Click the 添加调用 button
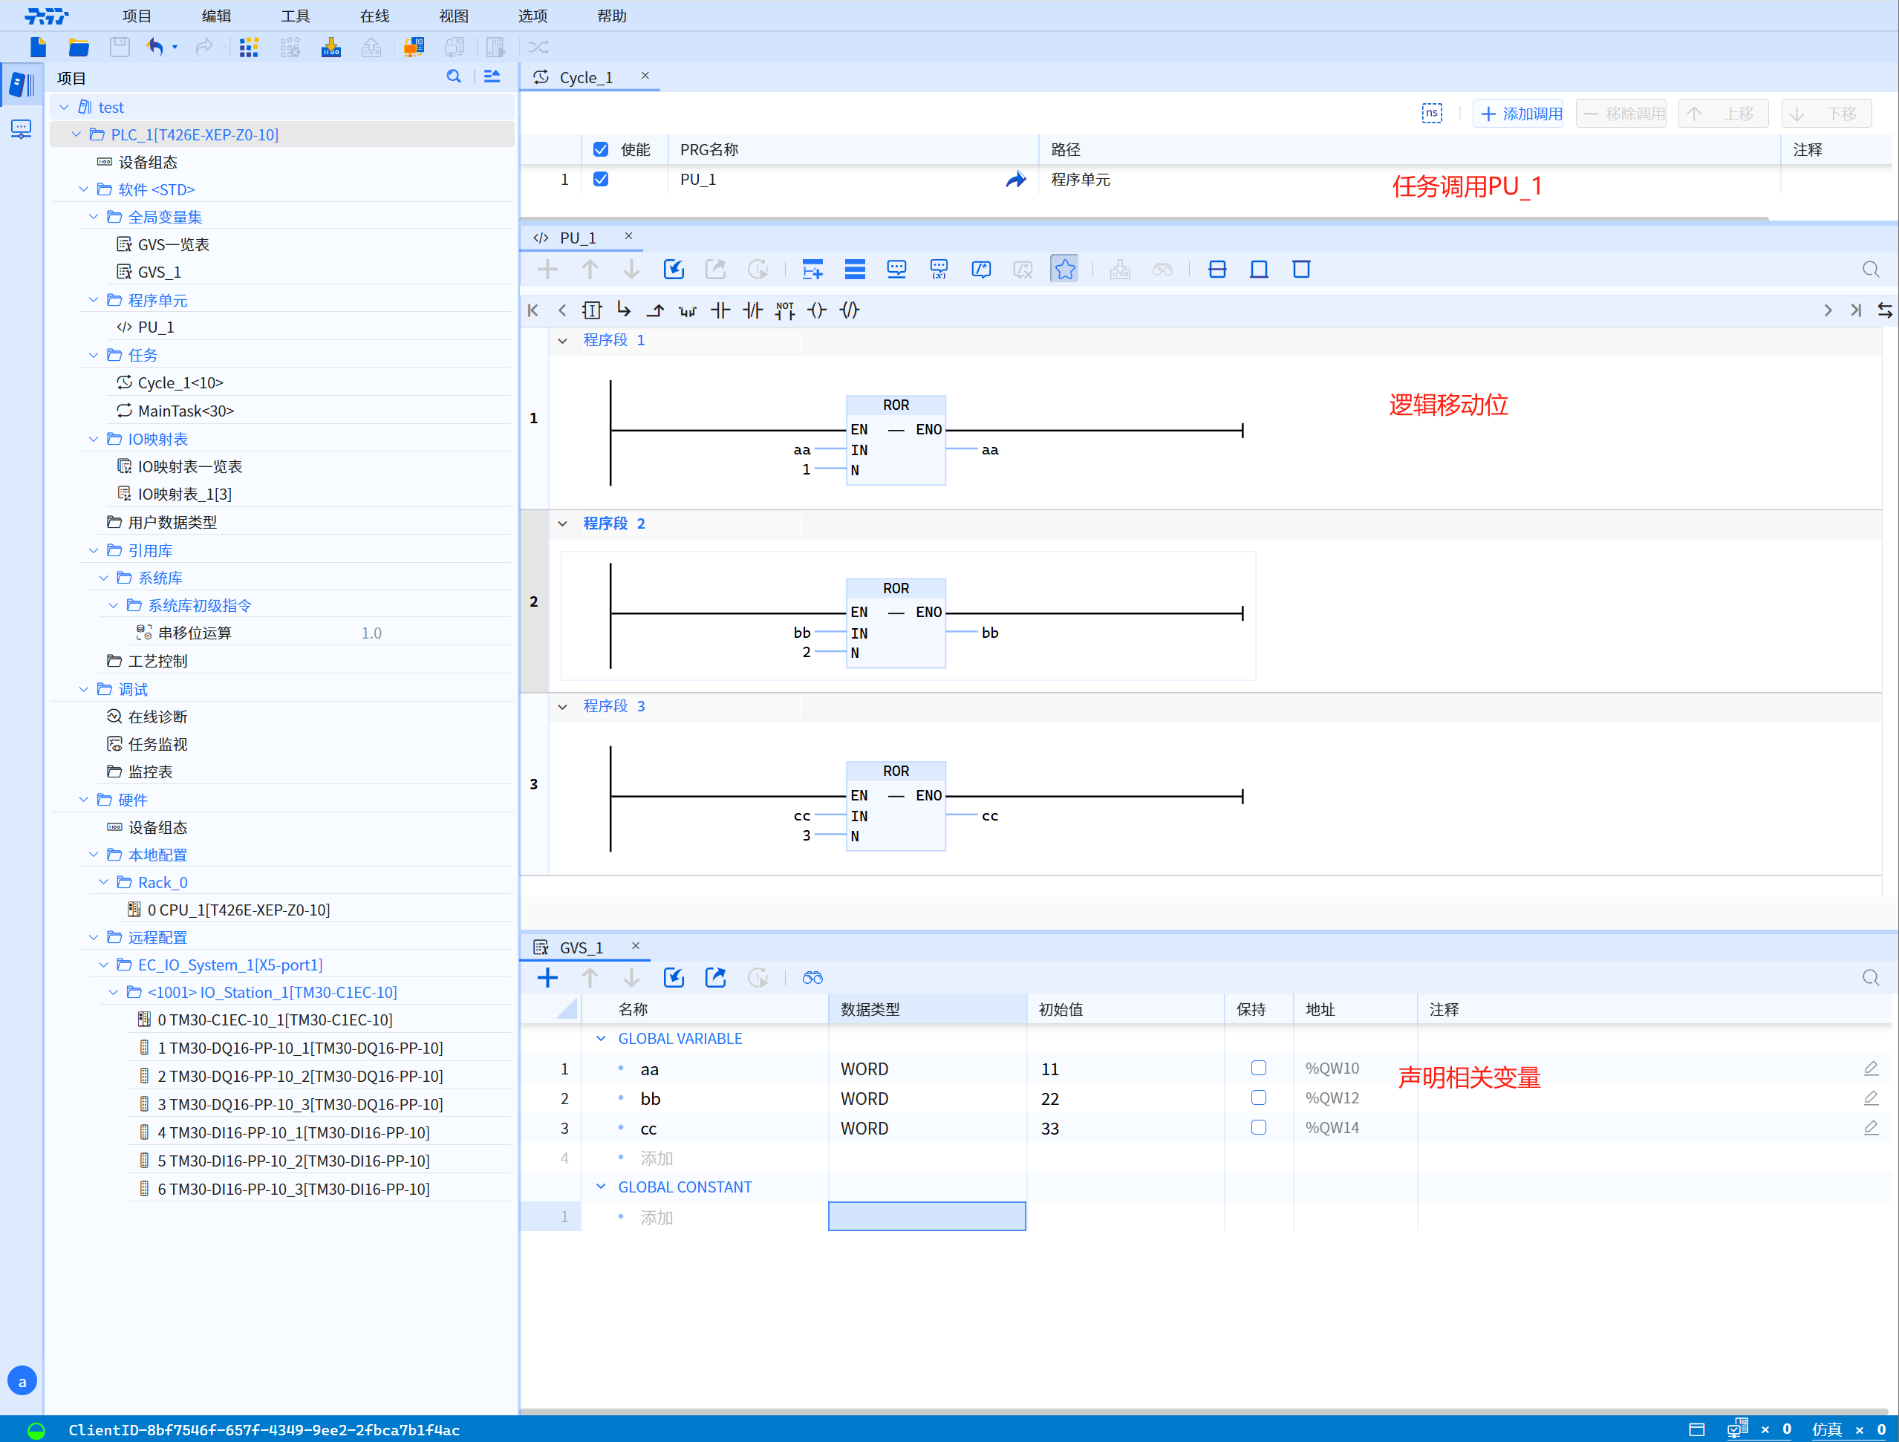This screenshot has height=1442, width=1899. pos(1519,114)
